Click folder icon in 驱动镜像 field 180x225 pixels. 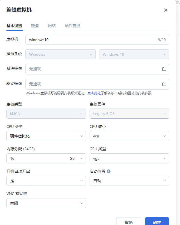click(x=164, y=84)
